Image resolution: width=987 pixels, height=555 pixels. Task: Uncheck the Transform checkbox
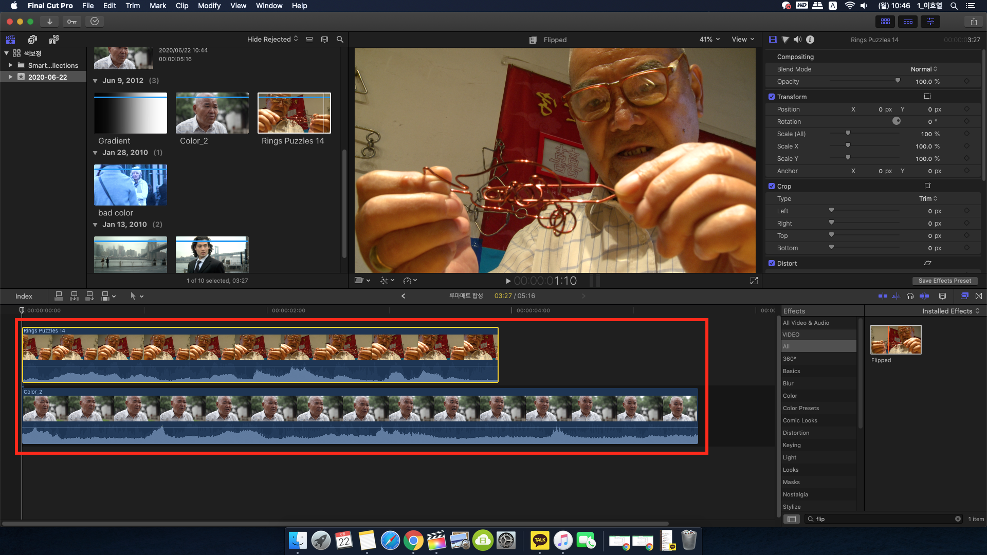(x=772, y=97)
